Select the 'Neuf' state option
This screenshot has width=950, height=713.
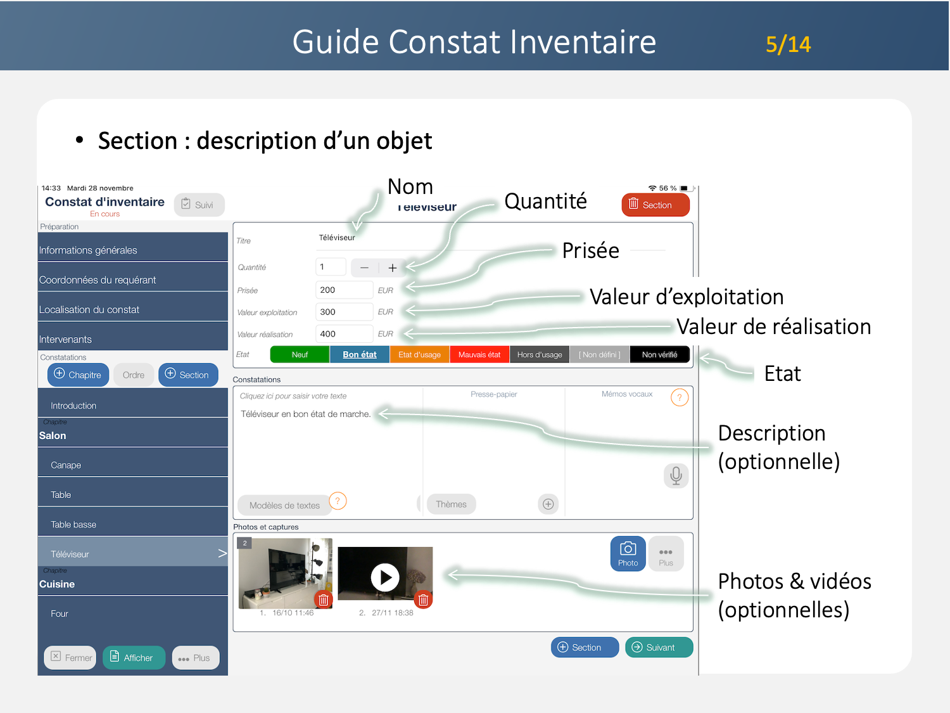300,355
